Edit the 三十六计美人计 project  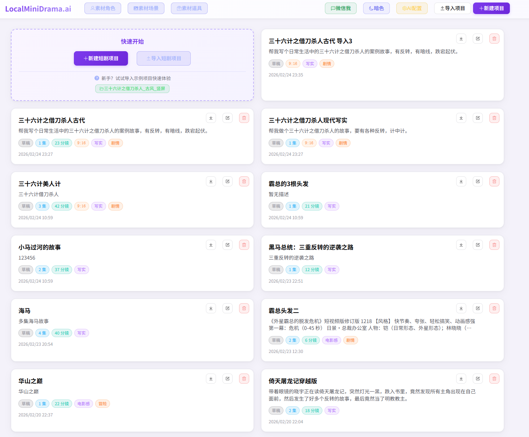pos(228,181)
